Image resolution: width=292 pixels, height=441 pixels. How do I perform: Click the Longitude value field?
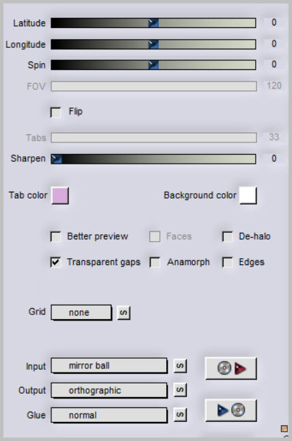tap(274, 44)
